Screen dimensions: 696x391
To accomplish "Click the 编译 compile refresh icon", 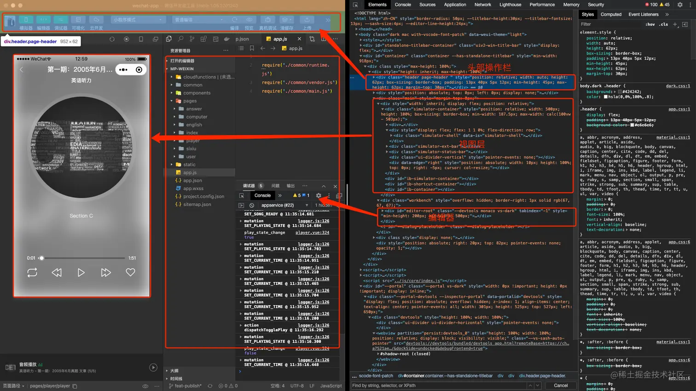I will tap(235, 20).
